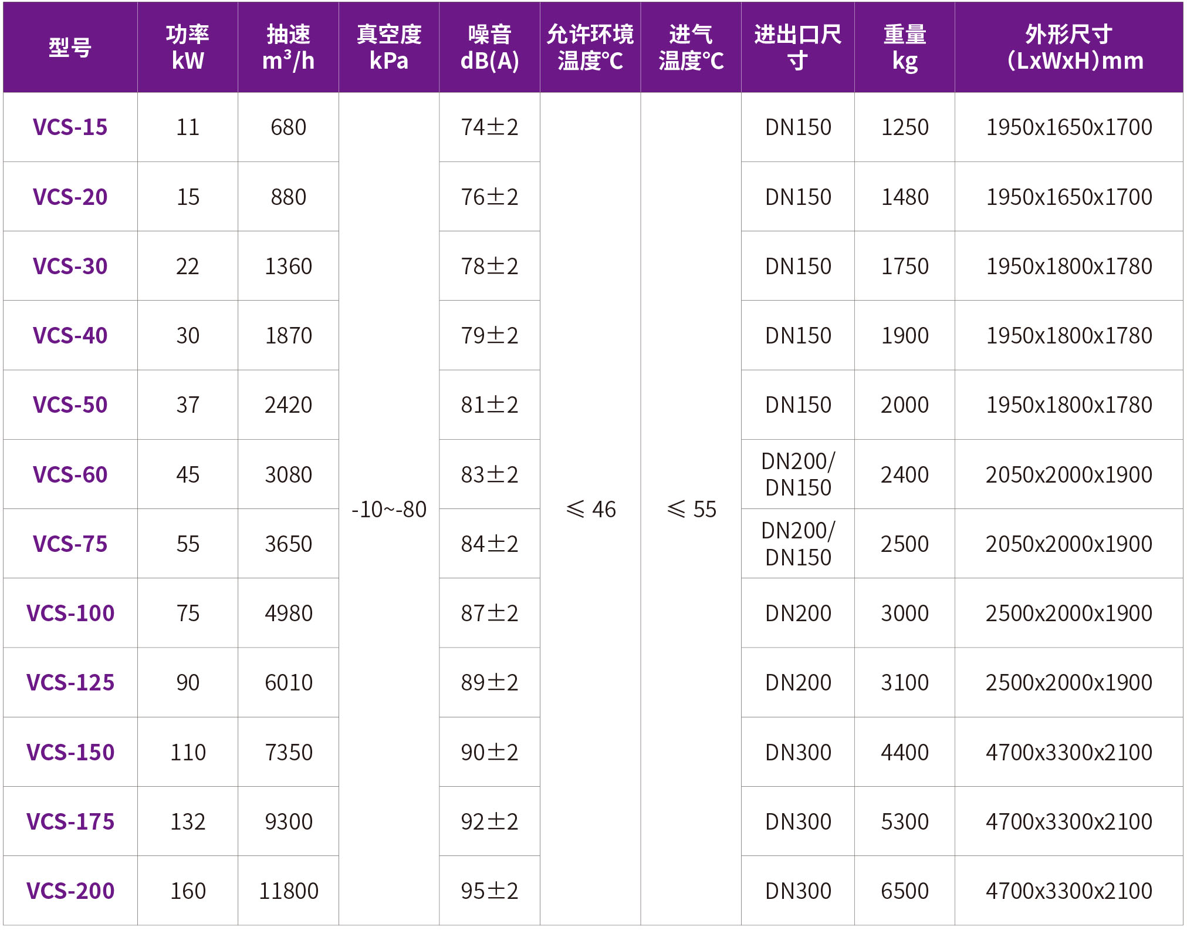Select the DN300 cell in VCS-150 row
This screenshot has width=1187, height=930.
(x=798, y=753)
